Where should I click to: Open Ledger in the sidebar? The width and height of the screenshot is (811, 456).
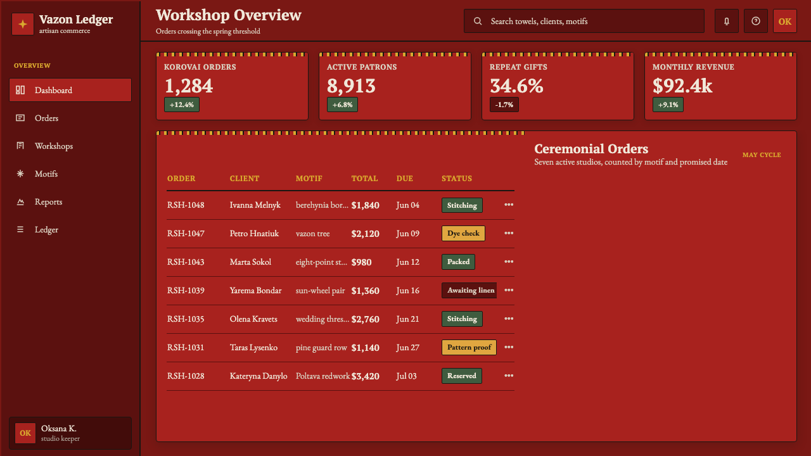point(70,229)
